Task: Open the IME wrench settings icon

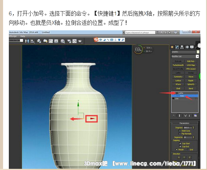Action: pos(123,40)
